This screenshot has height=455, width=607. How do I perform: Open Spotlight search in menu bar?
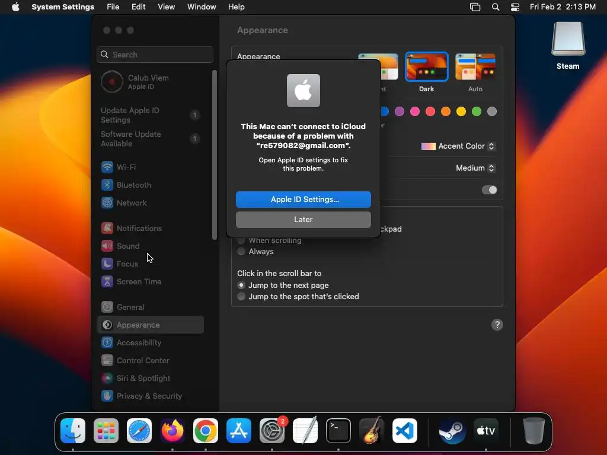[x=496, y=7]
